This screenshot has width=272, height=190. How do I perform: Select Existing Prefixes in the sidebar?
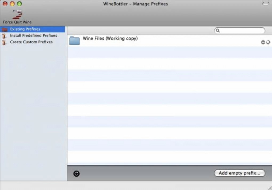coord(33,29)
